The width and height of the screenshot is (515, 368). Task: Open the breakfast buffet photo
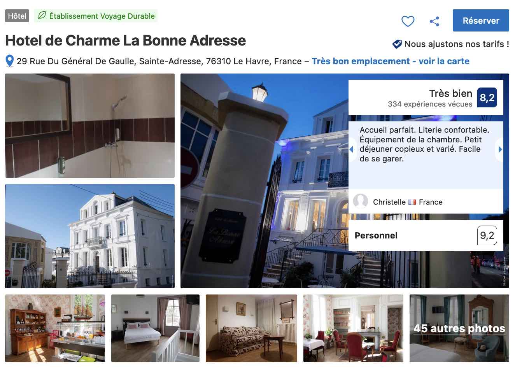[55, 328]
